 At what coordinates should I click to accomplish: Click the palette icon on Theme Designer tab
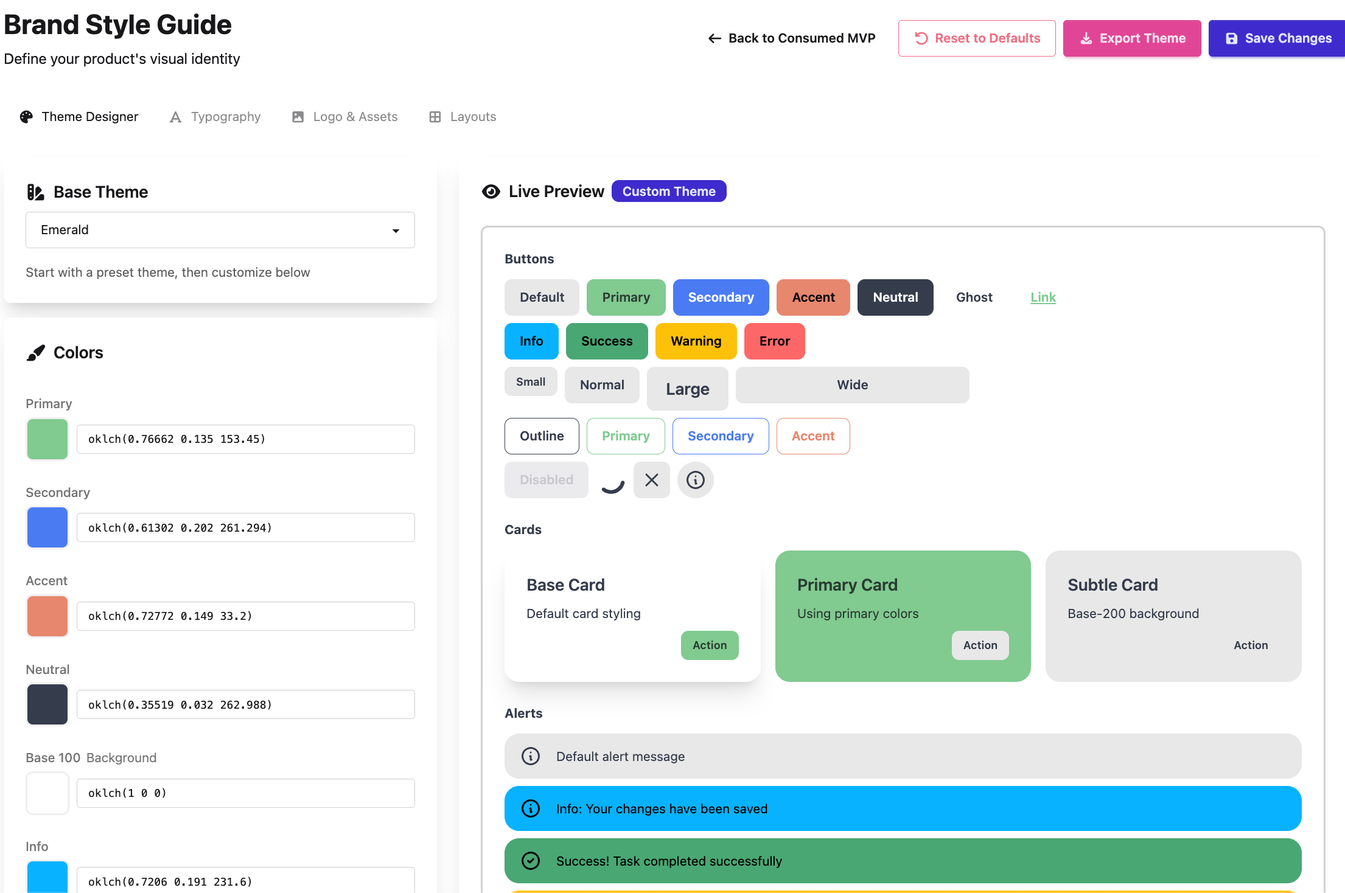(26, 116)
